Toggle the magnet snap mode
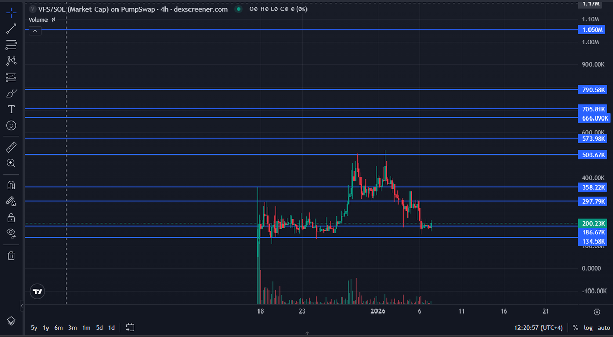This screenshot has width=613, height=337. pyautogui.click(x=11, y=185)
